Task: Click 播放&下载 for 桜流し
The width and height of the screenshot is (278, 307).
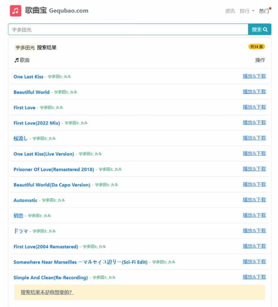Action: click(x=254, y=138)
